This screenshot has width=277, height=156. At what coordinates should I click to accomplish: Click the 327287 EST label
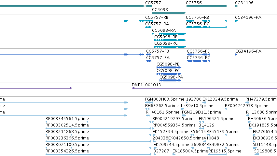[x=161, y=151]
